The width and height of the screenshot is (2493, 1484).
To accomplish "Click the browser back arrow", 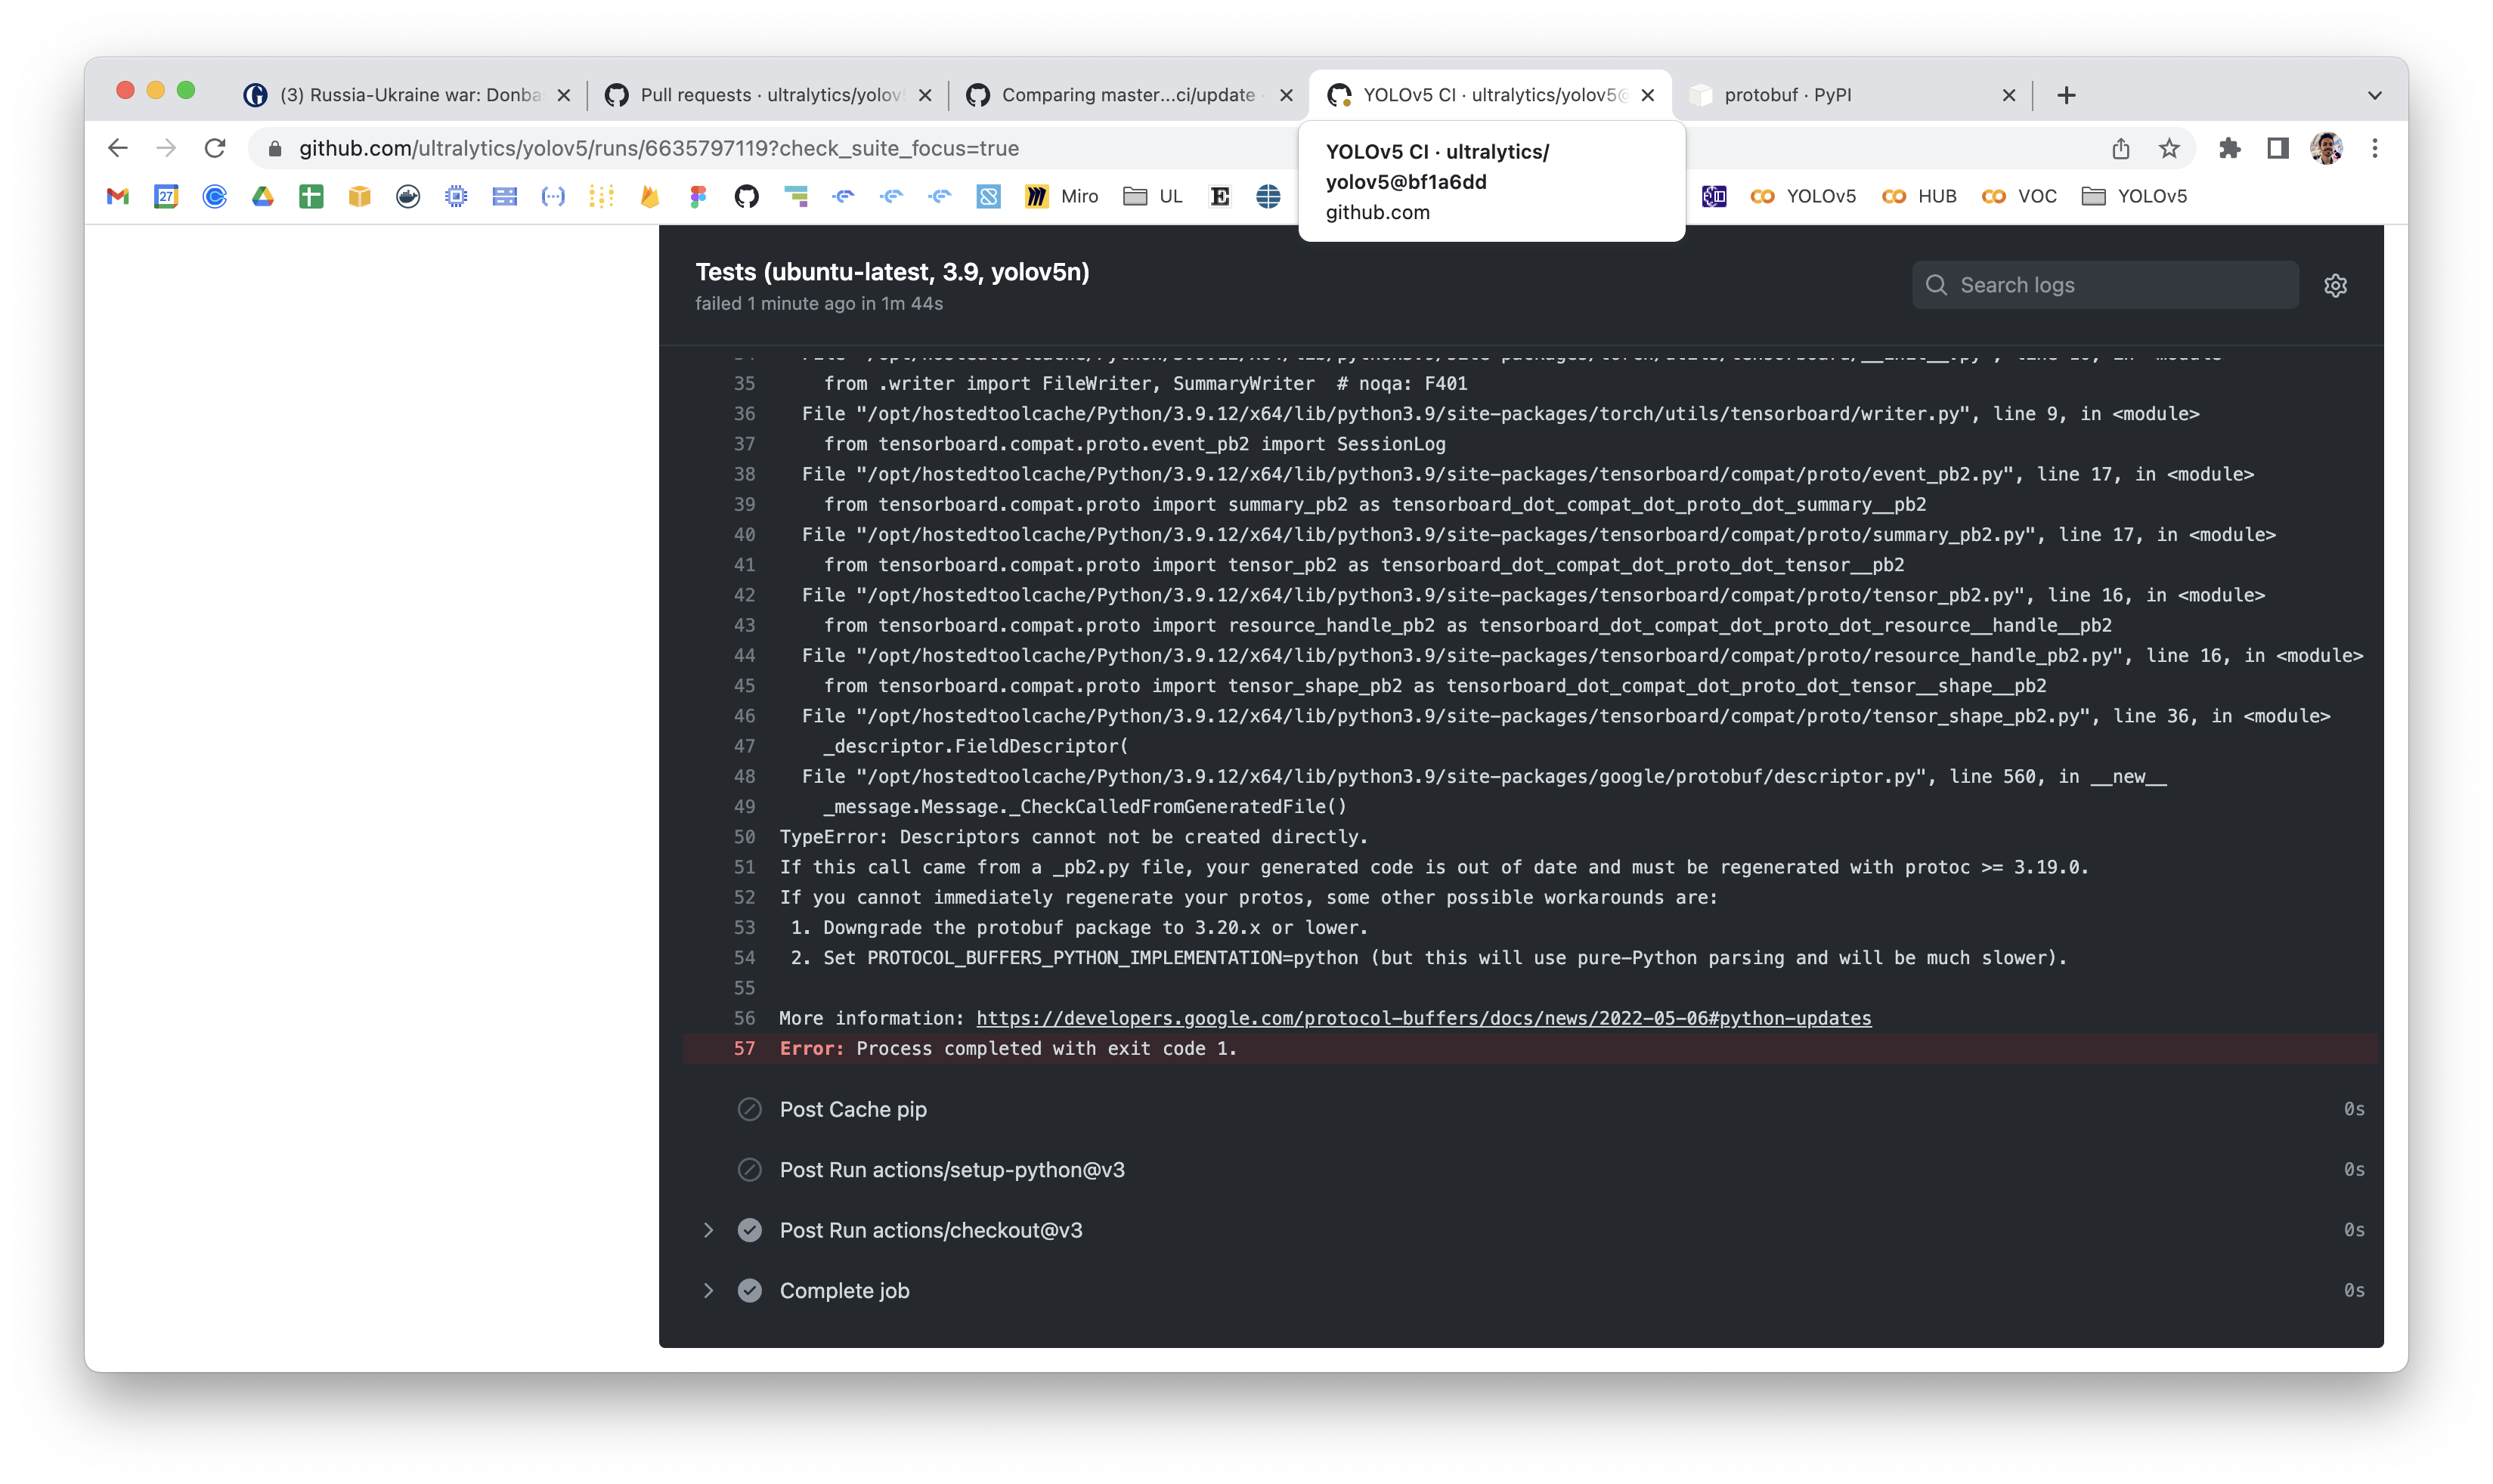I will [117, 148].
